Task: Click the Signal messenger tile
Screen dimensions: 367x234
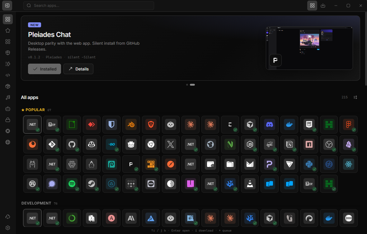Action: (x=52, y=184)
